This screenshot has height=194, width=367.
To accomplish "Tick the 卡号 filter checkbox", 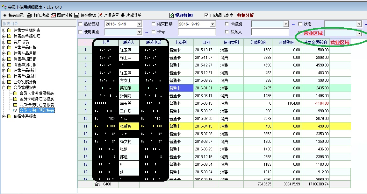I will click(154, 32).
